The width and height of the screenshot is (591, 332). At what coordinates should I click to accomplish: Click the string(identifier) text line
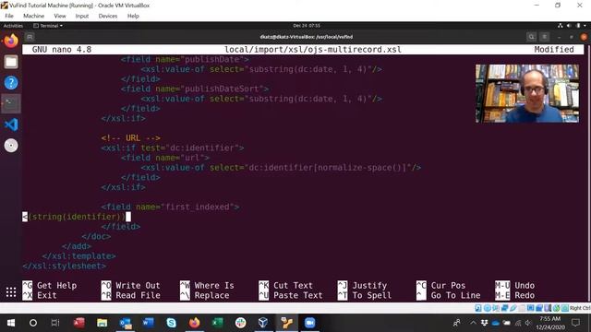[77, 217]
